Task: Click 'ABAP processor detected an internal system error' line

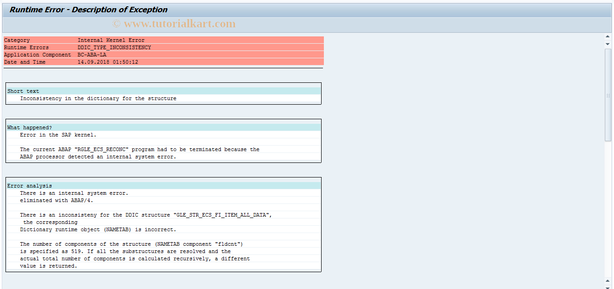Action: [x=98, y=157]
